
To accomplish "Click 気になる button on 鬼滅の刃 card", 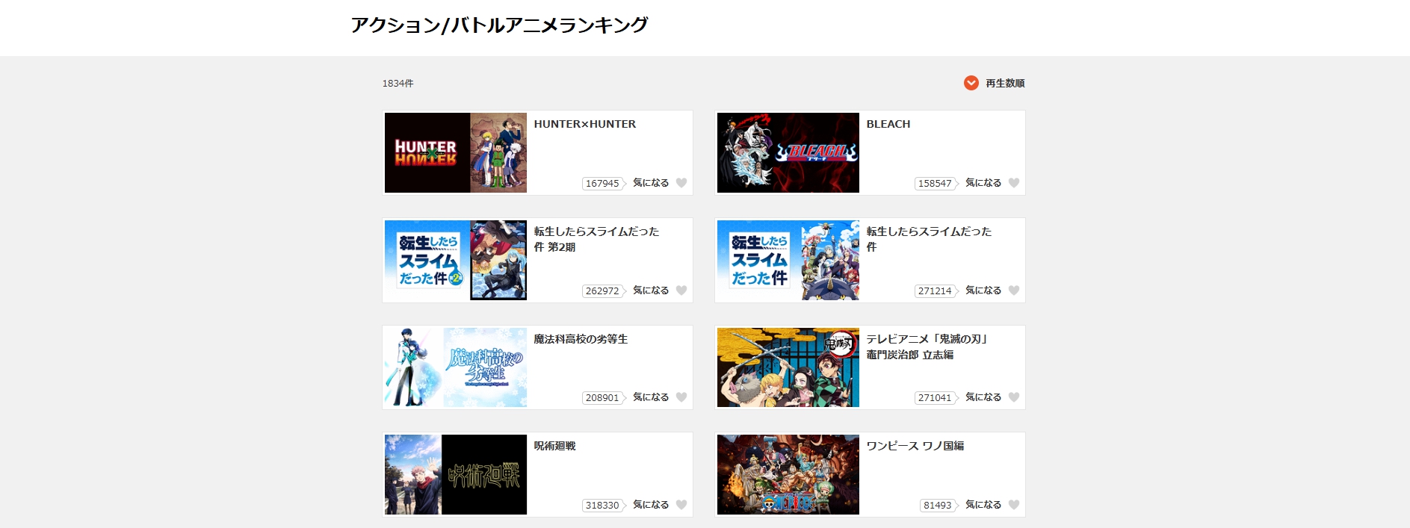I will point(983,397).
